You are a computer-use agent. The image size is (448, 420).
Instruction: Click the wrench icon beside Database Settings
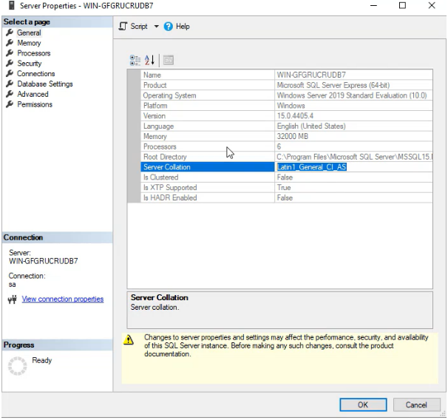pos(10,84)
